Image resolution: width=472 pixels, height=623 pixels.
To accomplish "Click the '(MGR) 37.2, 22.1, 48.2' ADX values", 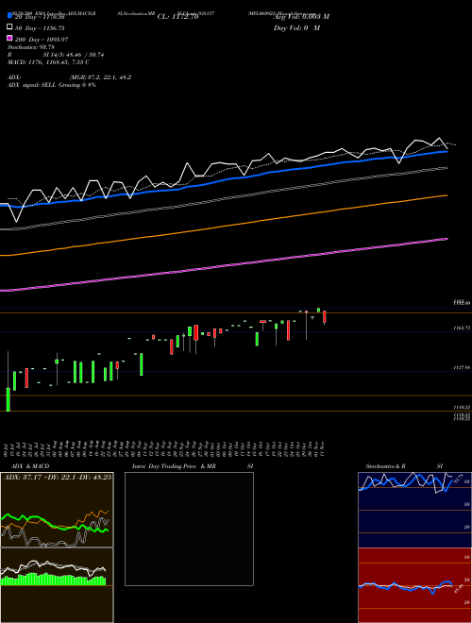I will click(x=100, y=77).
